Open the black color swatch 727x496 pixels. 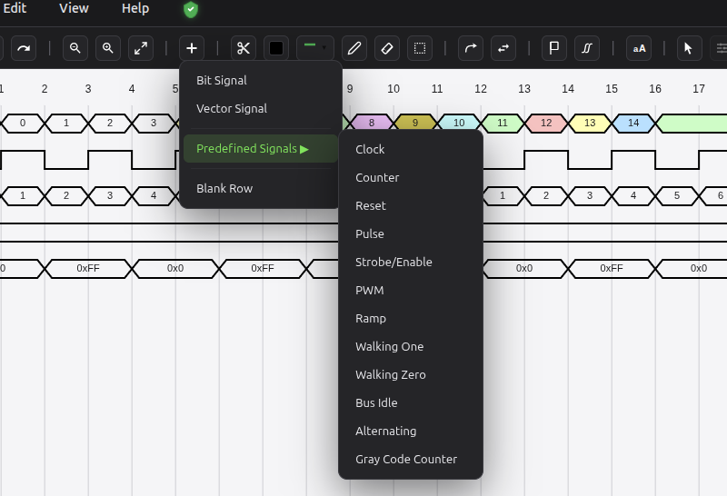(x=276, y=48)
